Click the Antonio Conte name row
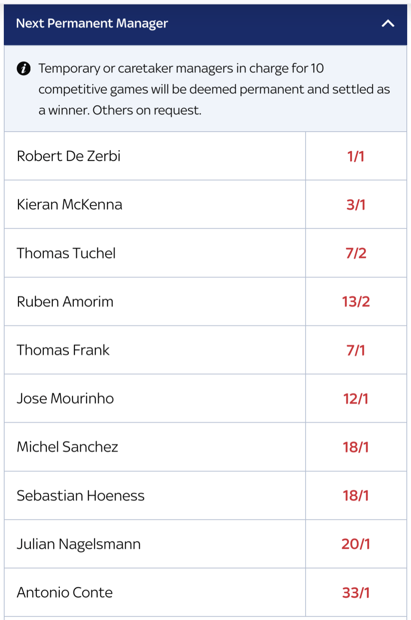The image size is (411, 620). [x=155, y=593]
